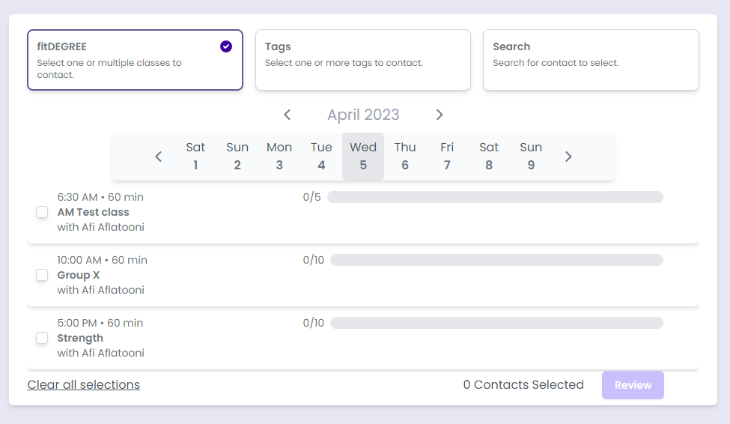Go to previous month arrow beside April 2023
730x424 pixels.
tap(287, 115)
